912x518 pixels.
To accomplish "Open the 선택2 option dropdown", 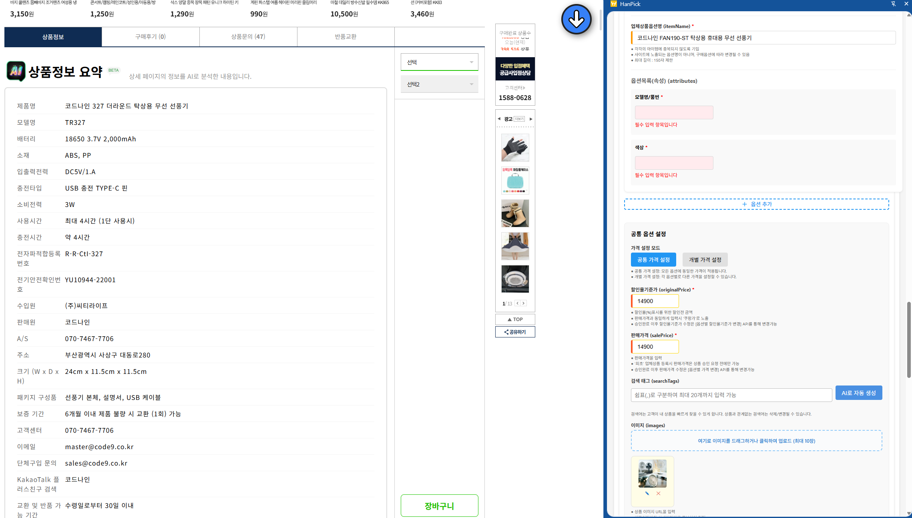I will (439, 84).
